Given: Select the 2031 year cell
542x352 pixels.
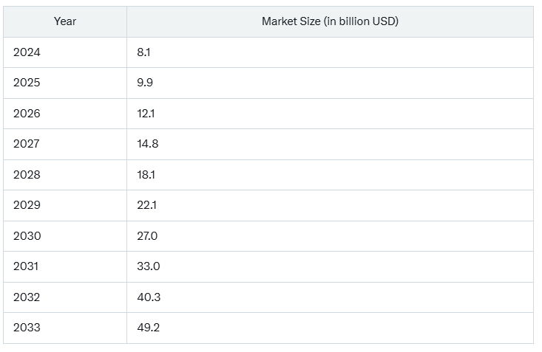Looking at the screenshot, I should [x=27, y=266].
